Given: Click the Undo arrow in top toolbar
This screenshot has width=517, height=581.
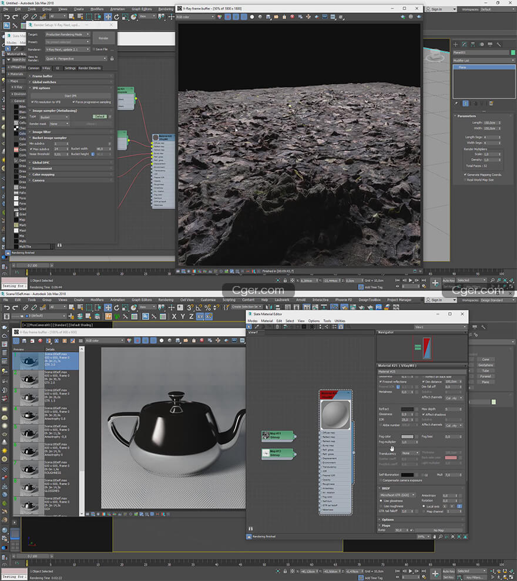Looking at the screenshot, I should point(6,17).
